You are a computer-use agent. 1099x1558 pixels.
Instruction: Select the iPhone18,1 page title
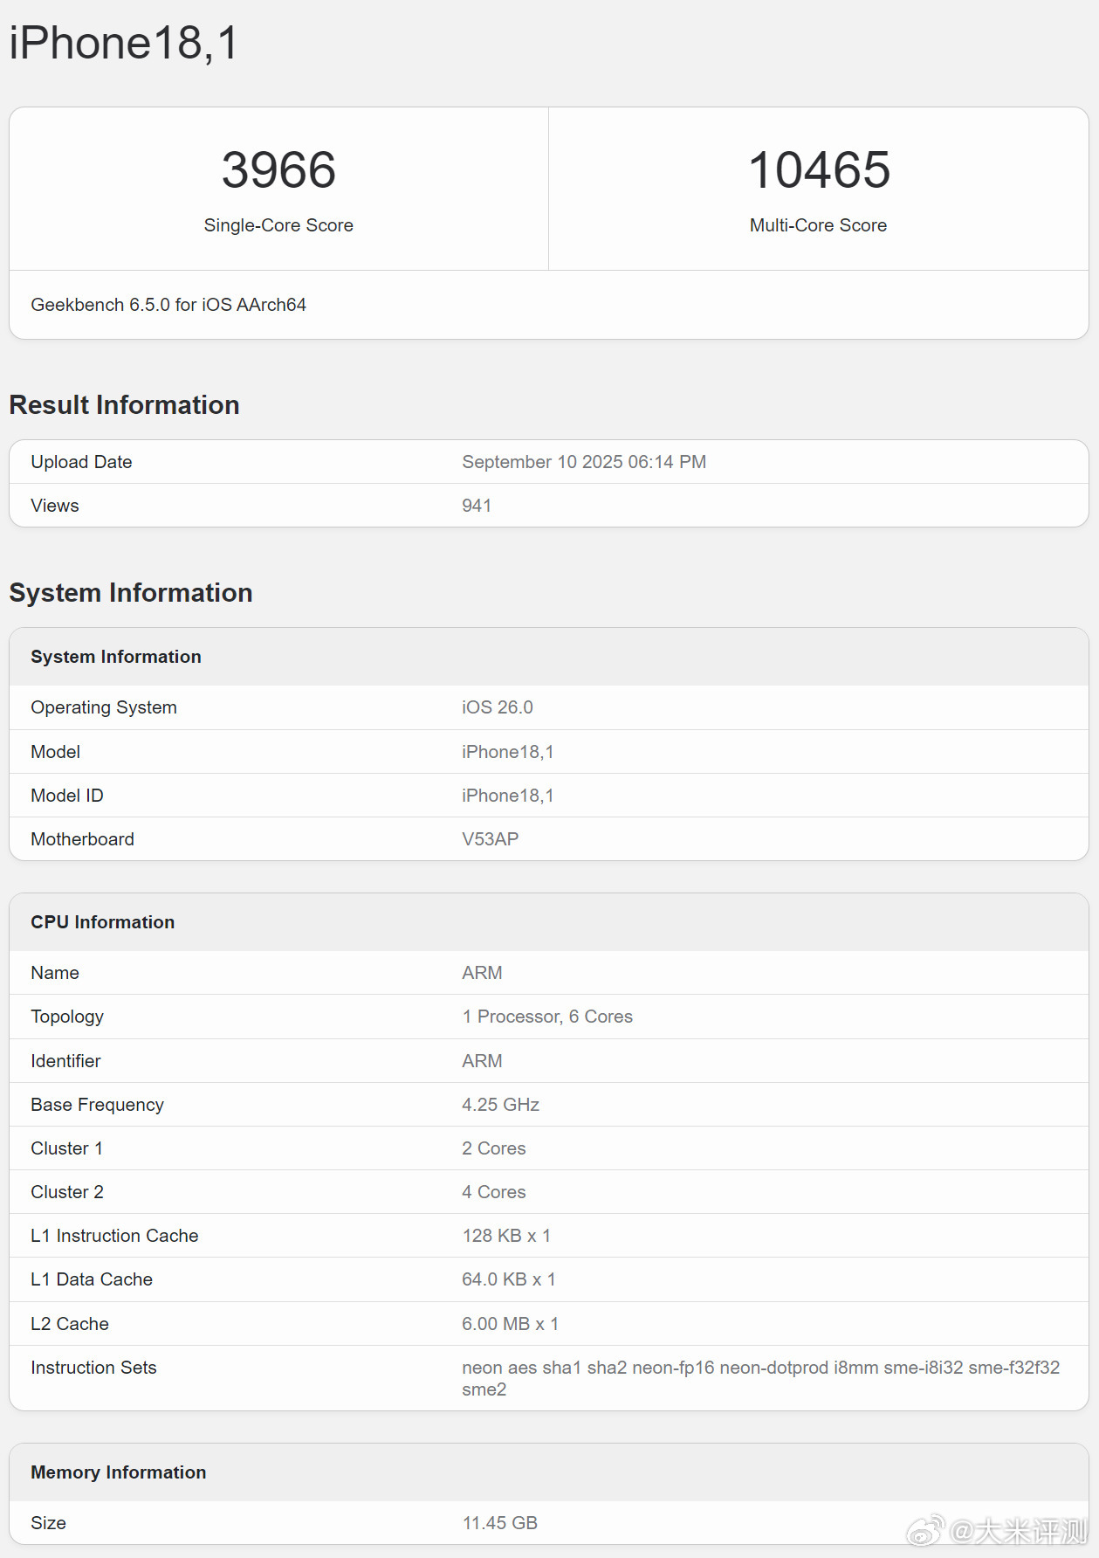(x=124, y=43)
